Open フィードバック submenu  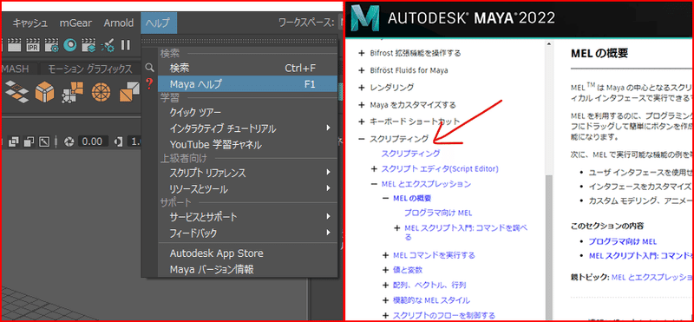coord(247,233)
